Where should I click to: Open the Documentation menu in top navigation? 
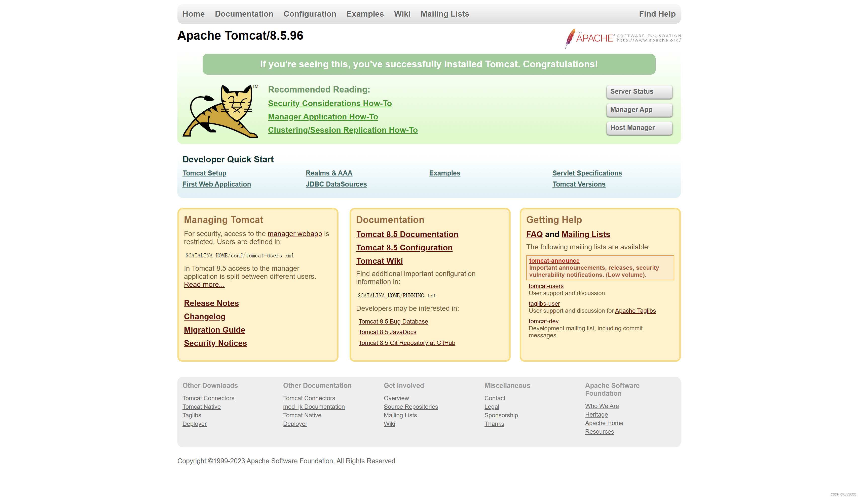point(244,14)
